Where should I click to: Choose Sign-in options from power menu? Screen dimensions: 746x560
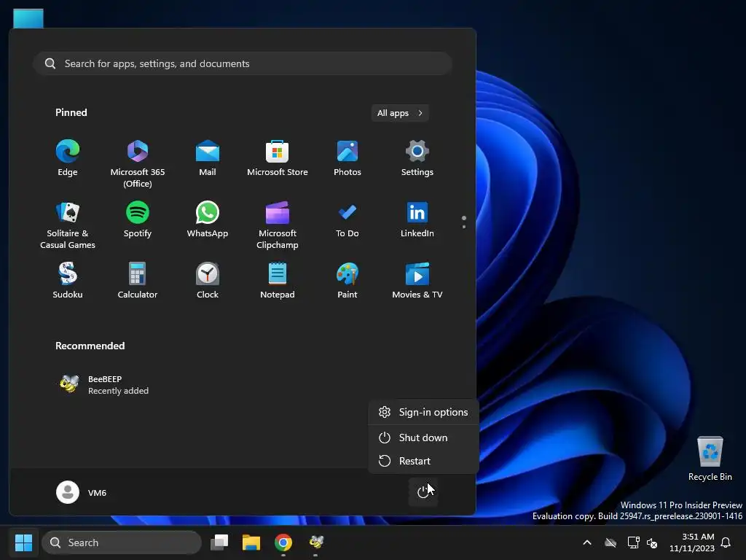click(x=423, y=413)
